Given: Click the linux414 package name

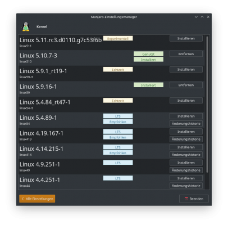Looking at the screenshot, I should pyautogui.click(x=26, y=155).
